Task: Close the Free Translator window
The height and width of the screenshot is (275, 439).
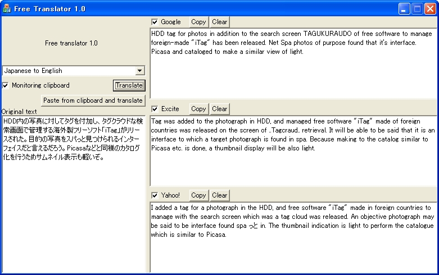Action: 430,9
